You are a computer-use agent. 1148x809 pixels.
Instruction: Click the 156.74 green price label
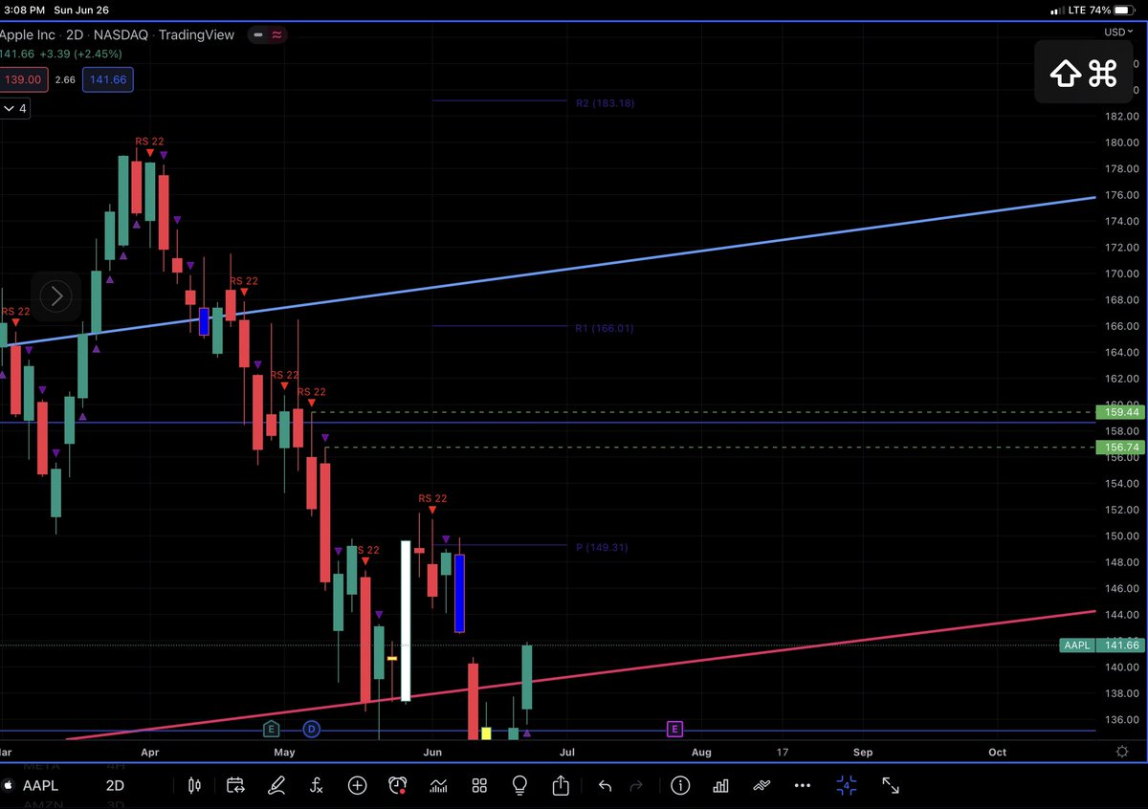[1119, 447]
